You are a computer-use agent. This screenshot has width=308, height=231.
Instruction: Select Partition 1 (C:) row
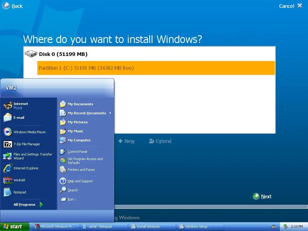(156, 68)
